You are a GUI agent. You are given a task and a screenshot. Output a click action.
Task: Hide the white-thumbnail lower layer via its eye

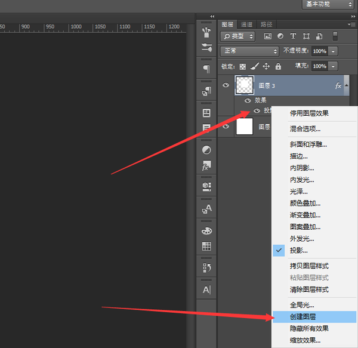click(226, 127)
